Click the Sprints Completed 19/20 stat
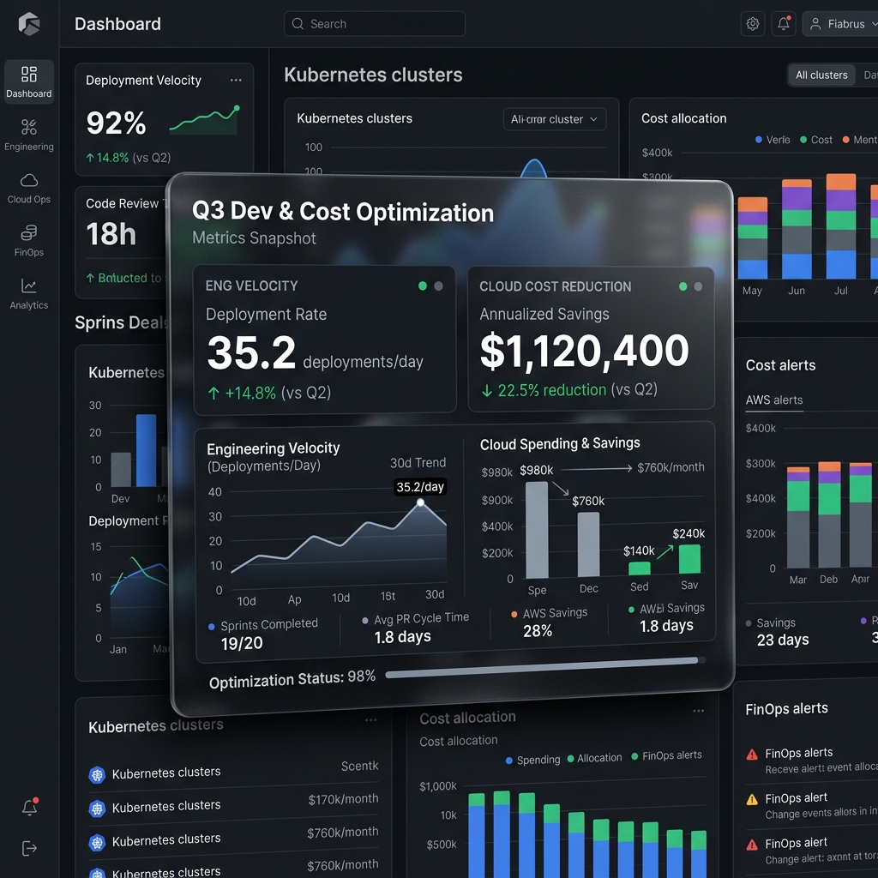Image resolution: width=878 pixels, height=878 pixels. click(x=263, y=634)
